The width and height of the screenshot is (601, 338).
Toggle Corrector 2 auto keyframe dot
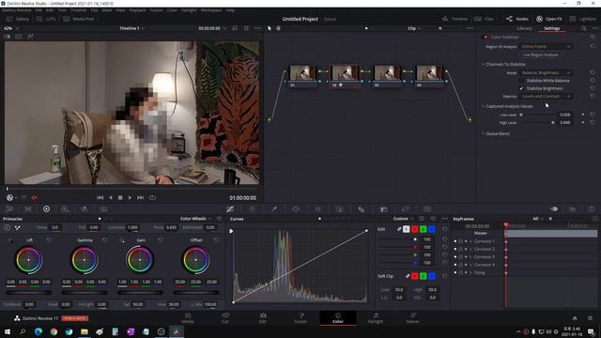point(466,249)
